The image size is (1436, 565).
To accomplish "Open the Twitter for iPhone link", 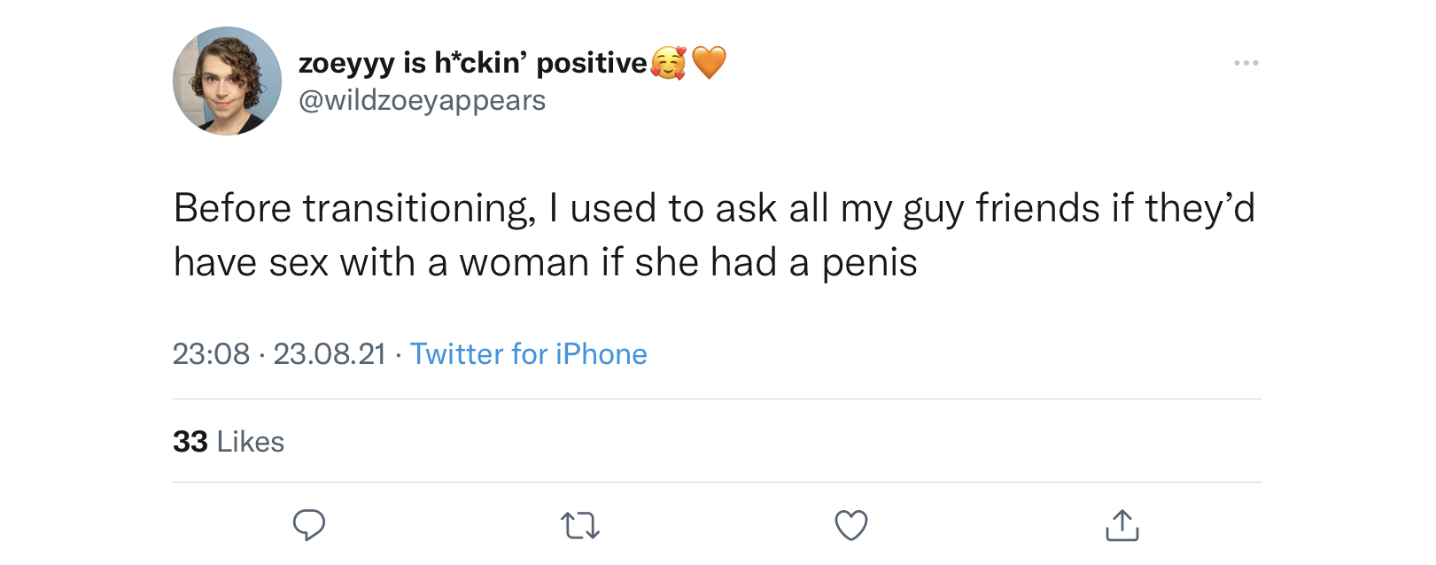I will pos(529,354).
